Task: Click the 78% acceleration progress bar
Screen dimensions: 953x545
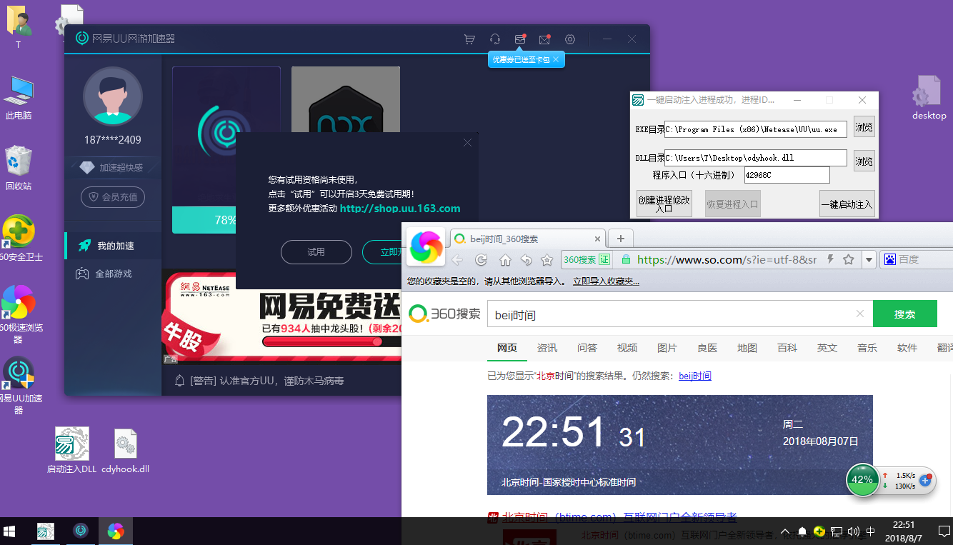Action: pos(204,220)
